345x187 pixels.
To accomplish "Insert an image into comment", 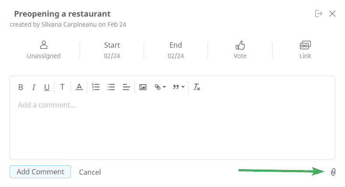I will (143, 87).
